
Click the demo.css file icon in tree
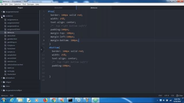coord(5,32)
